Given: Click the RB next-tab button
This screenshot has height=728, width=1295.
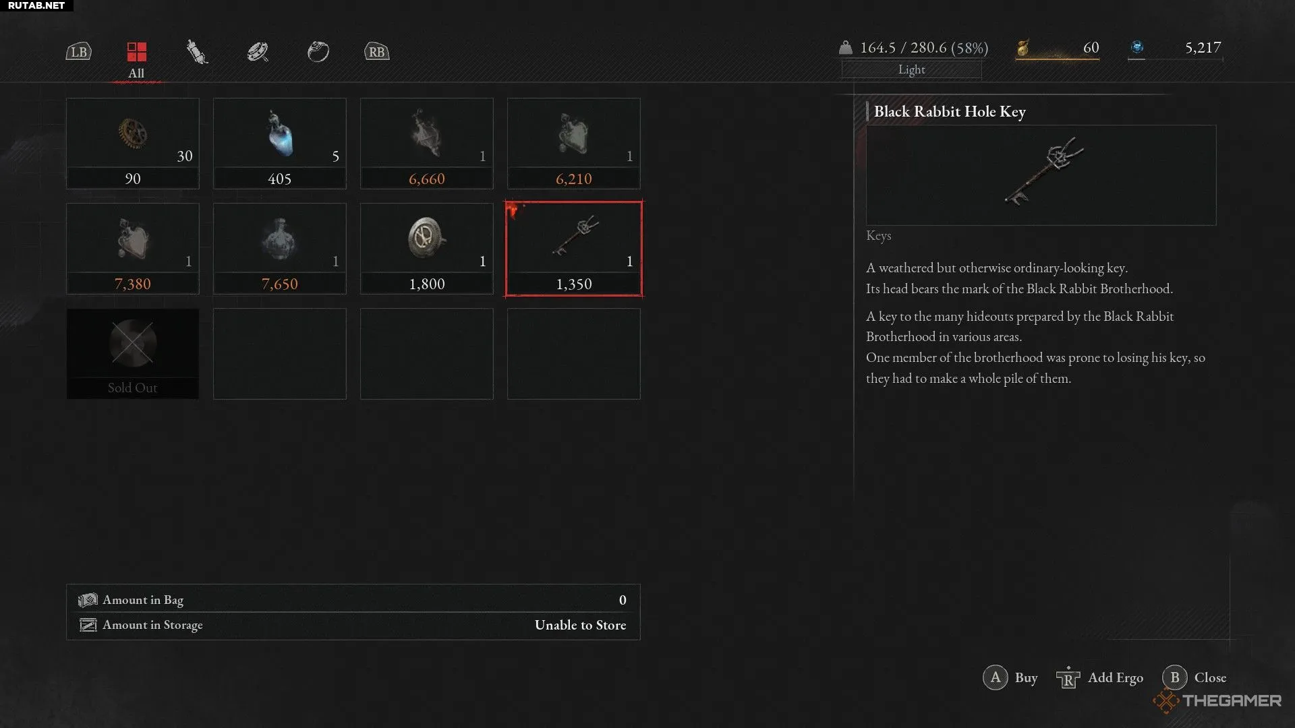Looking at the screenshot, I should pos(376,52).
